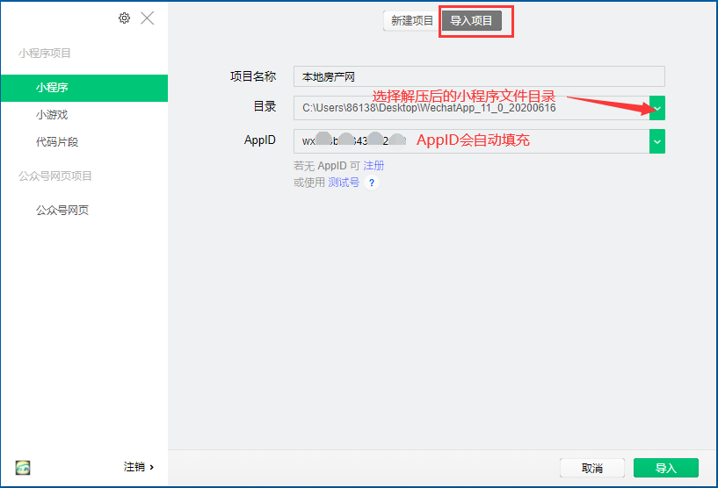Open settings via the gear icon
This screenshot has width=718, height=488.
[x=124, y=18]
